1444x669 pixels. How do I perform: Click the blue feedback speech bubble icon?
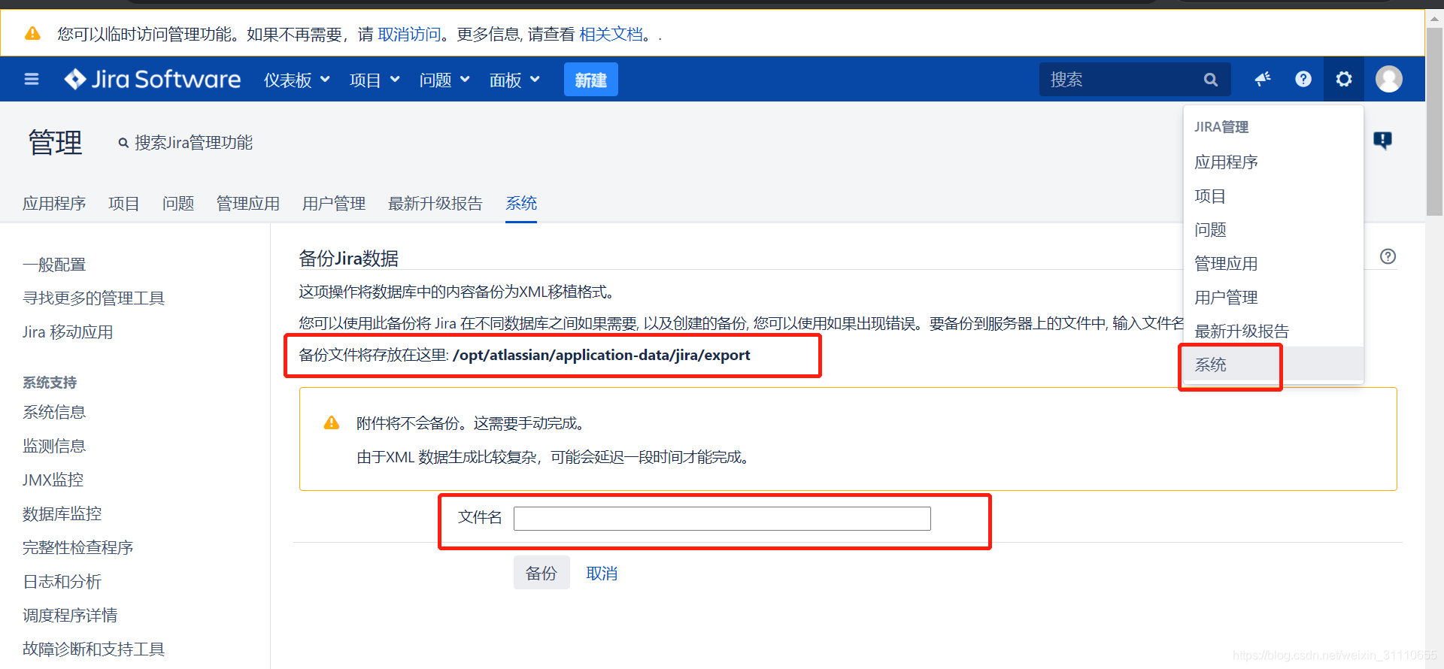(x=1382, y=141)
